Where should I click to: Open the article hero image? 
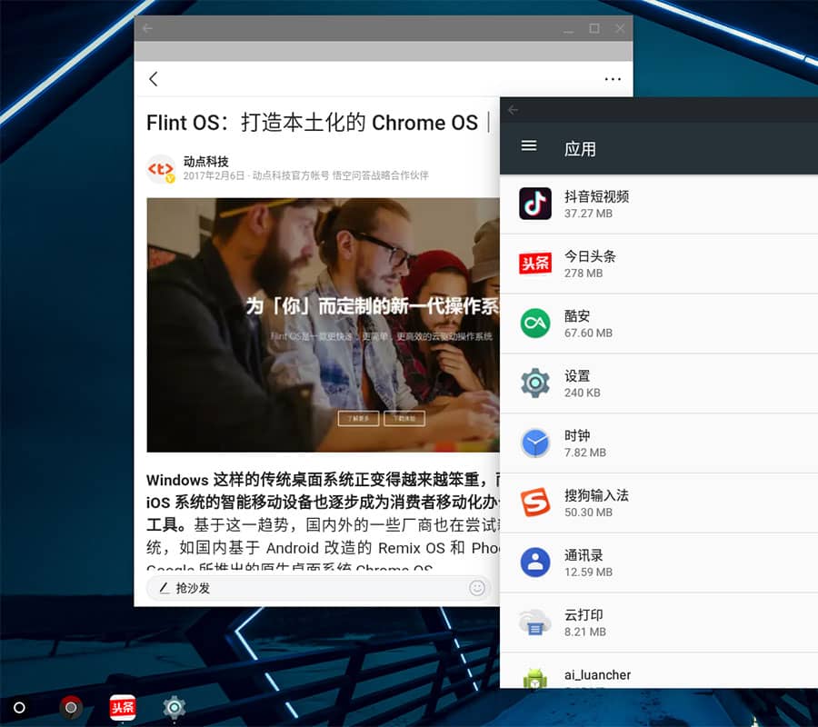[x=323, y=325]
